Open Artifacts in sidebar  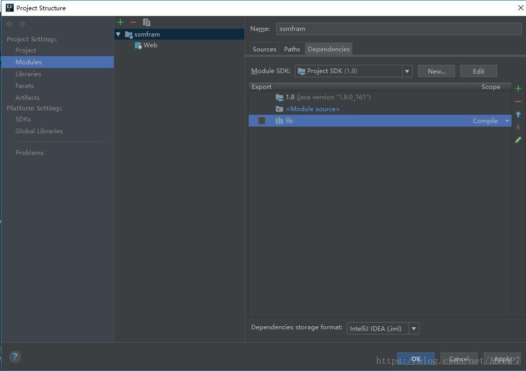(27, 98)
